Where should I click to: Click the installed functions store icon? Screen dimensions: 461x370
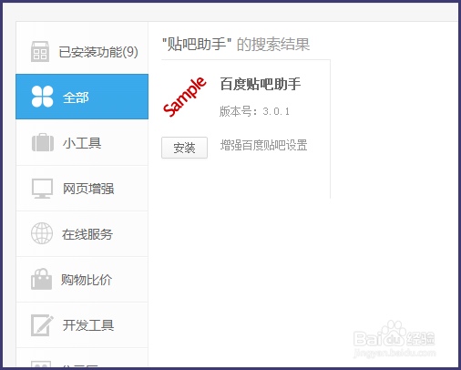(40, 52)
